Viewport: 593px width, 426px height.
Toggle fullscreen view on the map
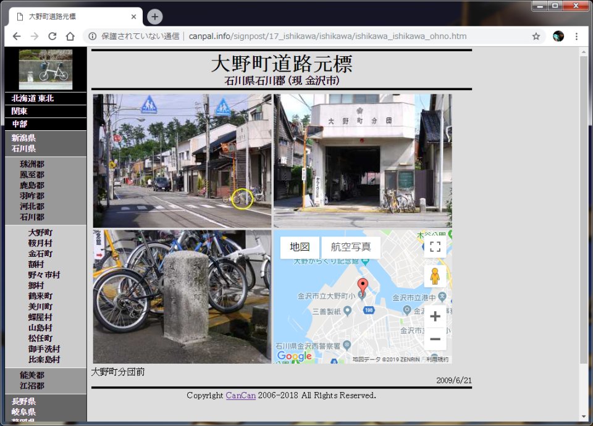point(435,247)
